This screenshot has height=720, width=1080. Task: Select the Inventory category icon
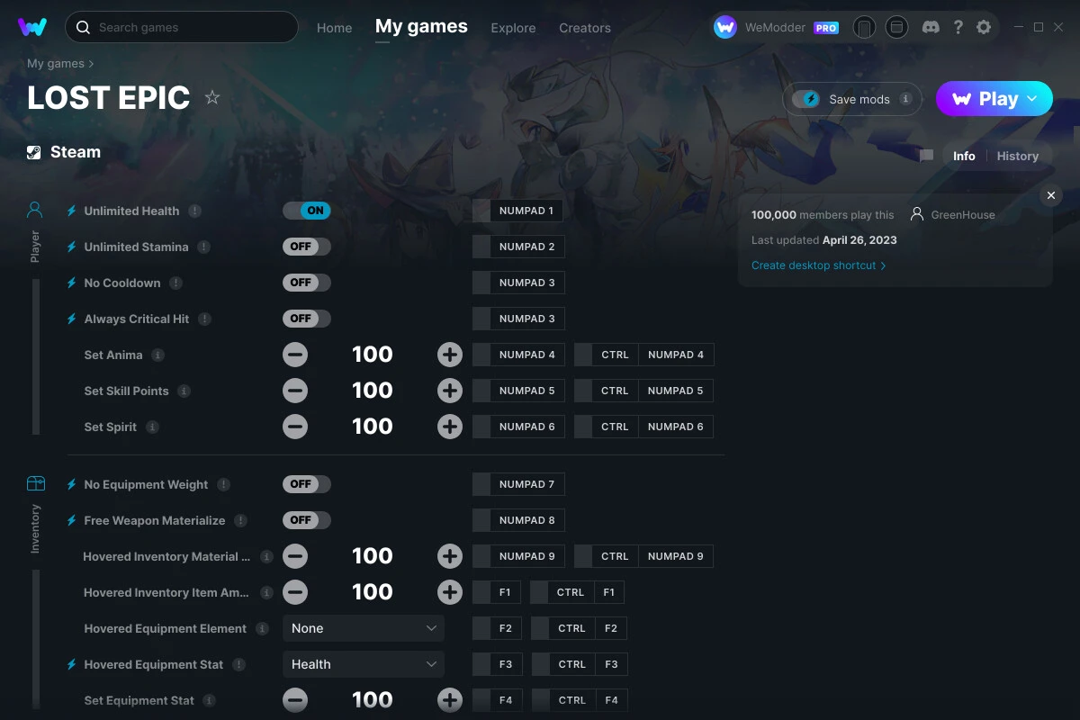tap(35, 483)
